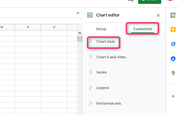Select column O header
The image size is (179, 115).
54,27
